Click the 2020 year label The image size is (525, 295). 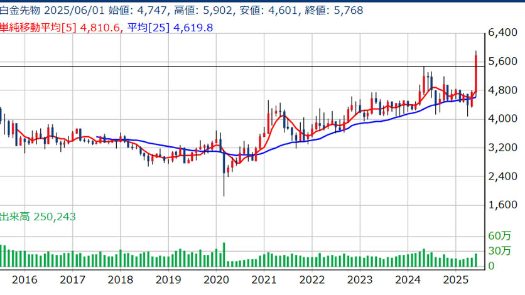(216, 279)
